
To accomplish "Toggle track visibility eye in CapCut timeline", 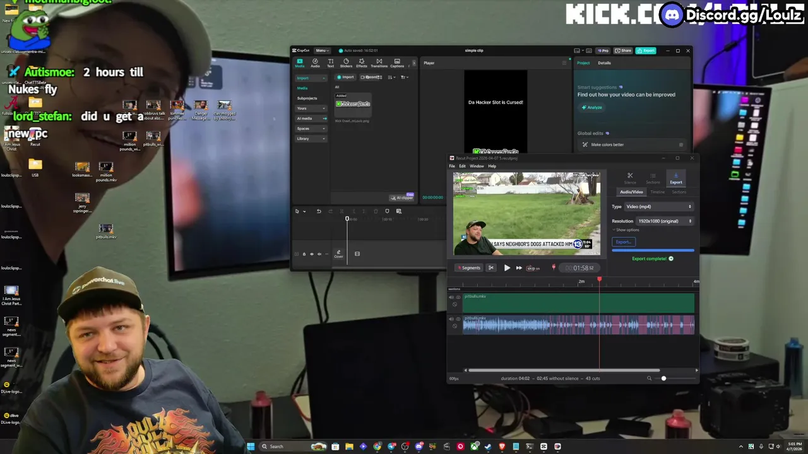I will (x=311, y=254).
